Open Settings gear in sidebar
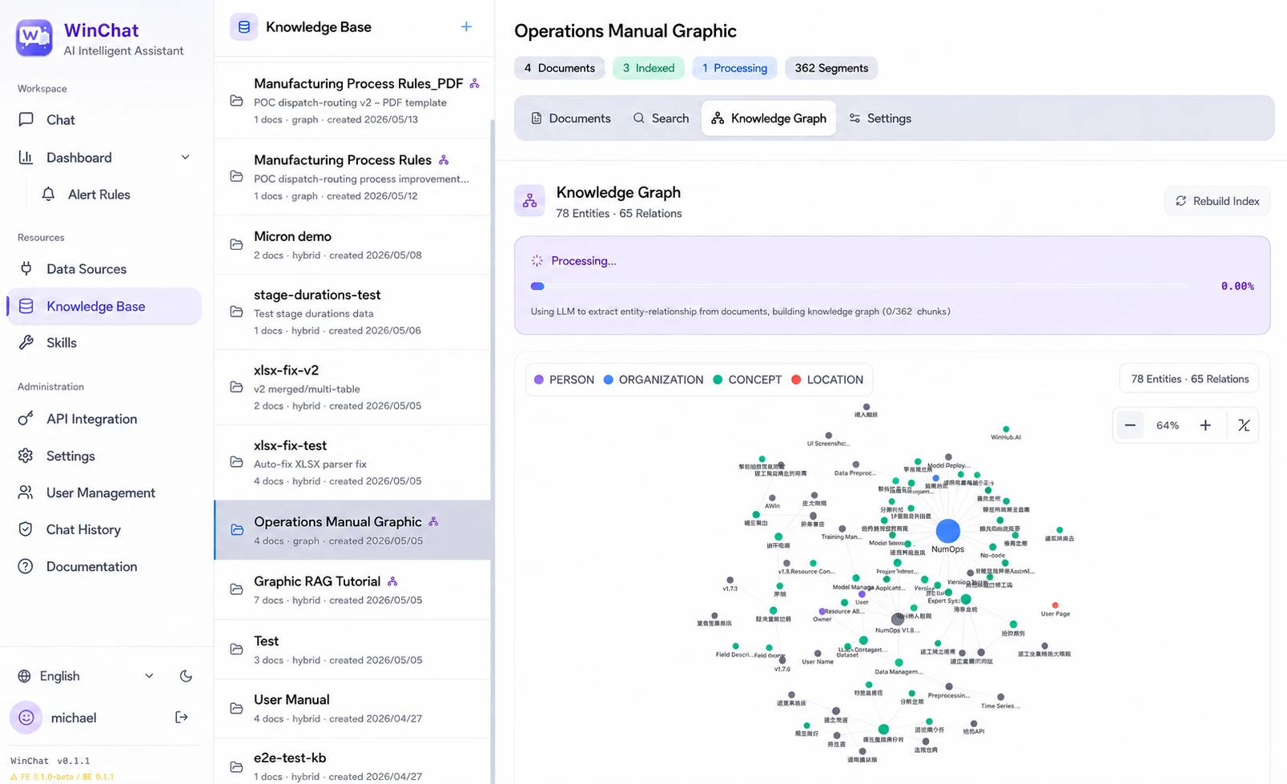Screen dimensions: 1287x784 pyautogui.click(x=104, y=456)
